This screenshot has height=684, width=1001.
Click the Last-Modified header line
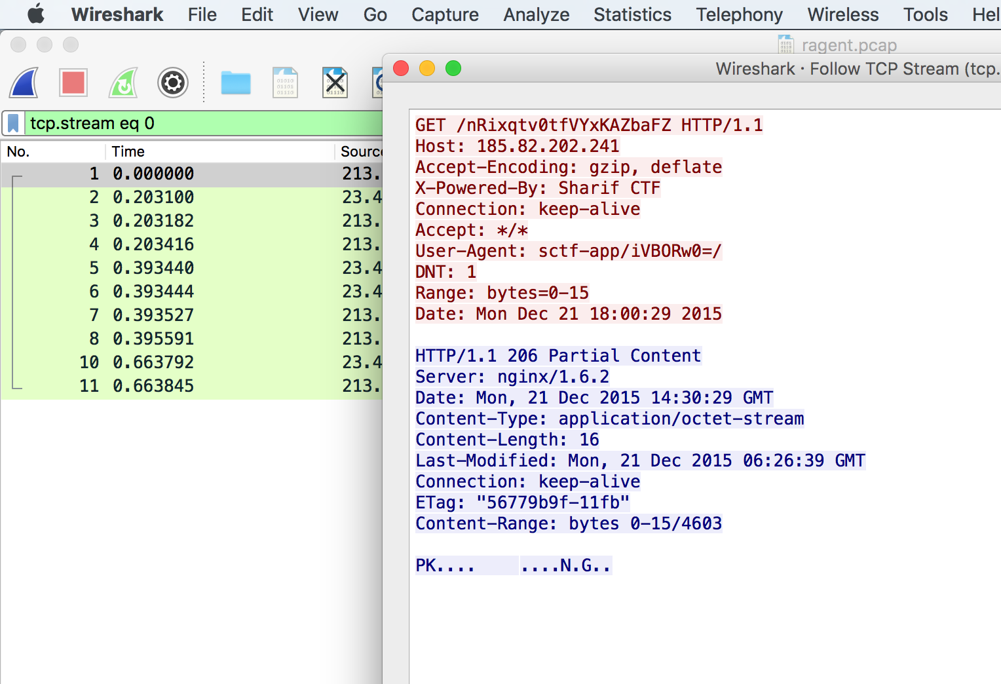tap(640, 461)
